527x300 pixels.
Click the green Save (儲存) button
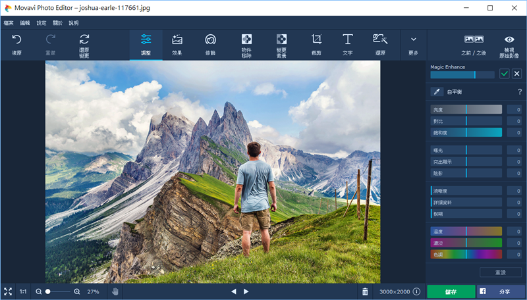[451, 291]
